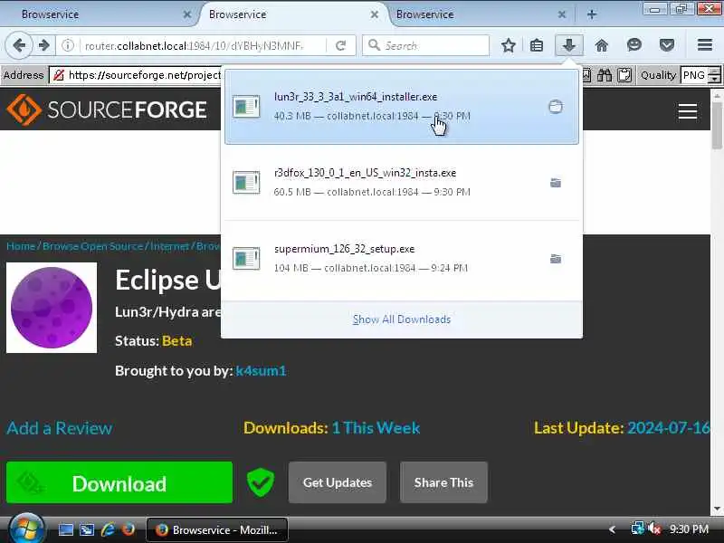Viewport: 724px width, 543px height.
Task: Close the active middle Browservice tab
Action: pos(375,14)
